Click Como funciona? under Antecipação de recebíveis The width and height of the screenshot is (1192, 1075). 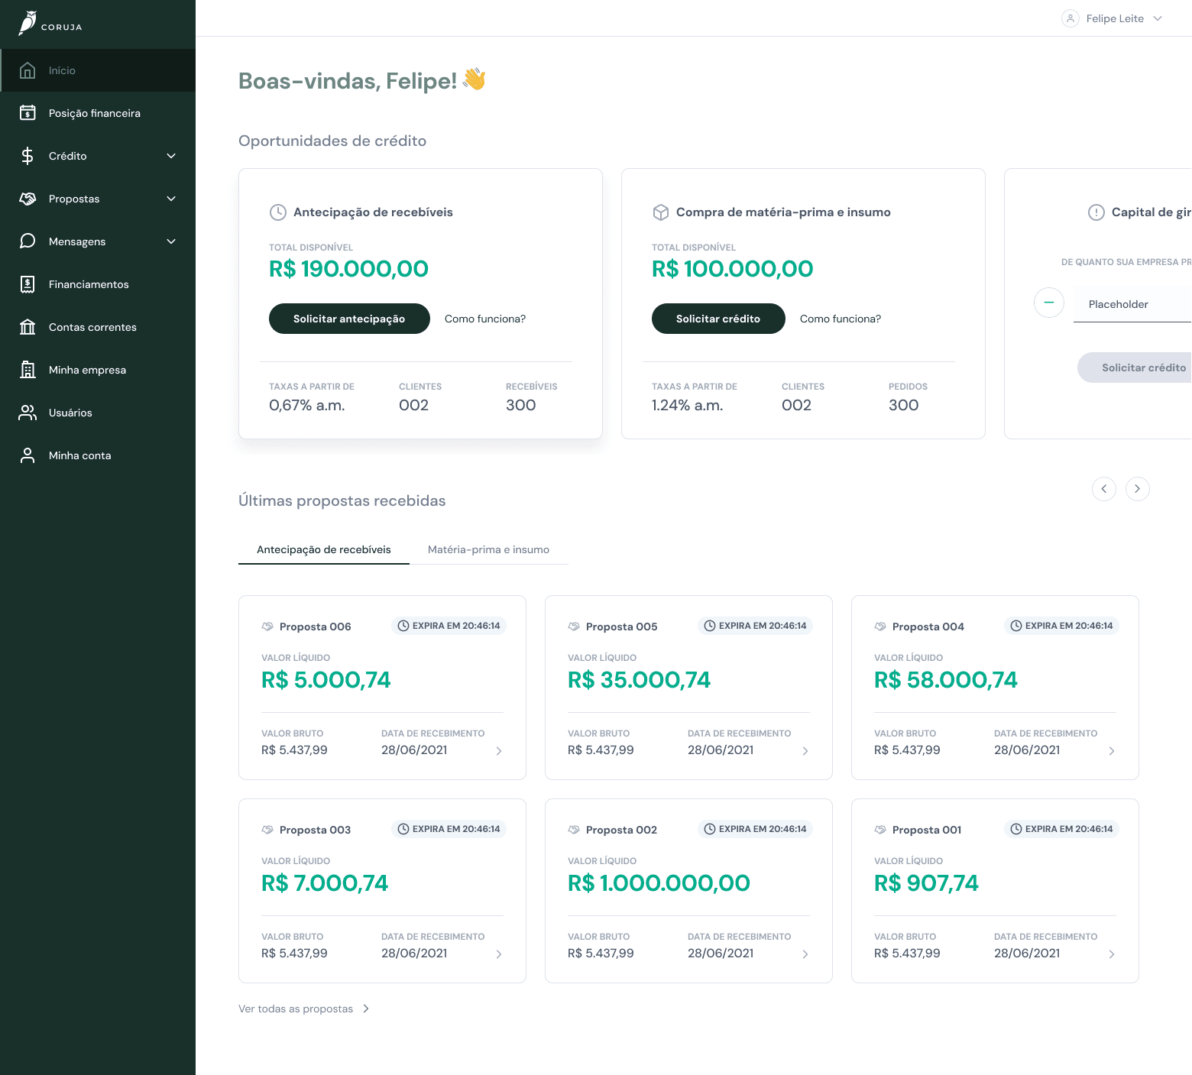pyautogui.click(x=485, y=319)
